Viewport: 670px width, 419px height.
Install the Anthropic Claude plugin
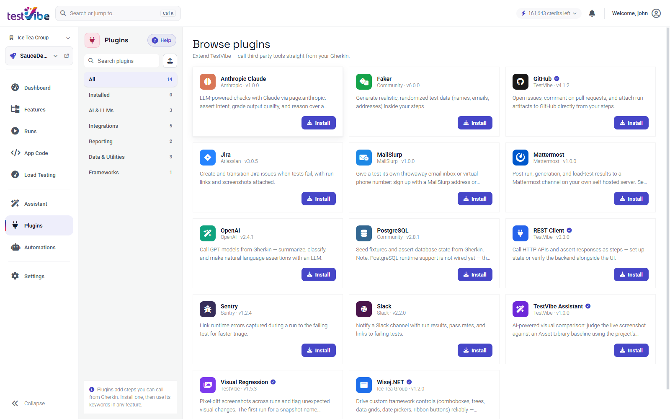point(319,123)
